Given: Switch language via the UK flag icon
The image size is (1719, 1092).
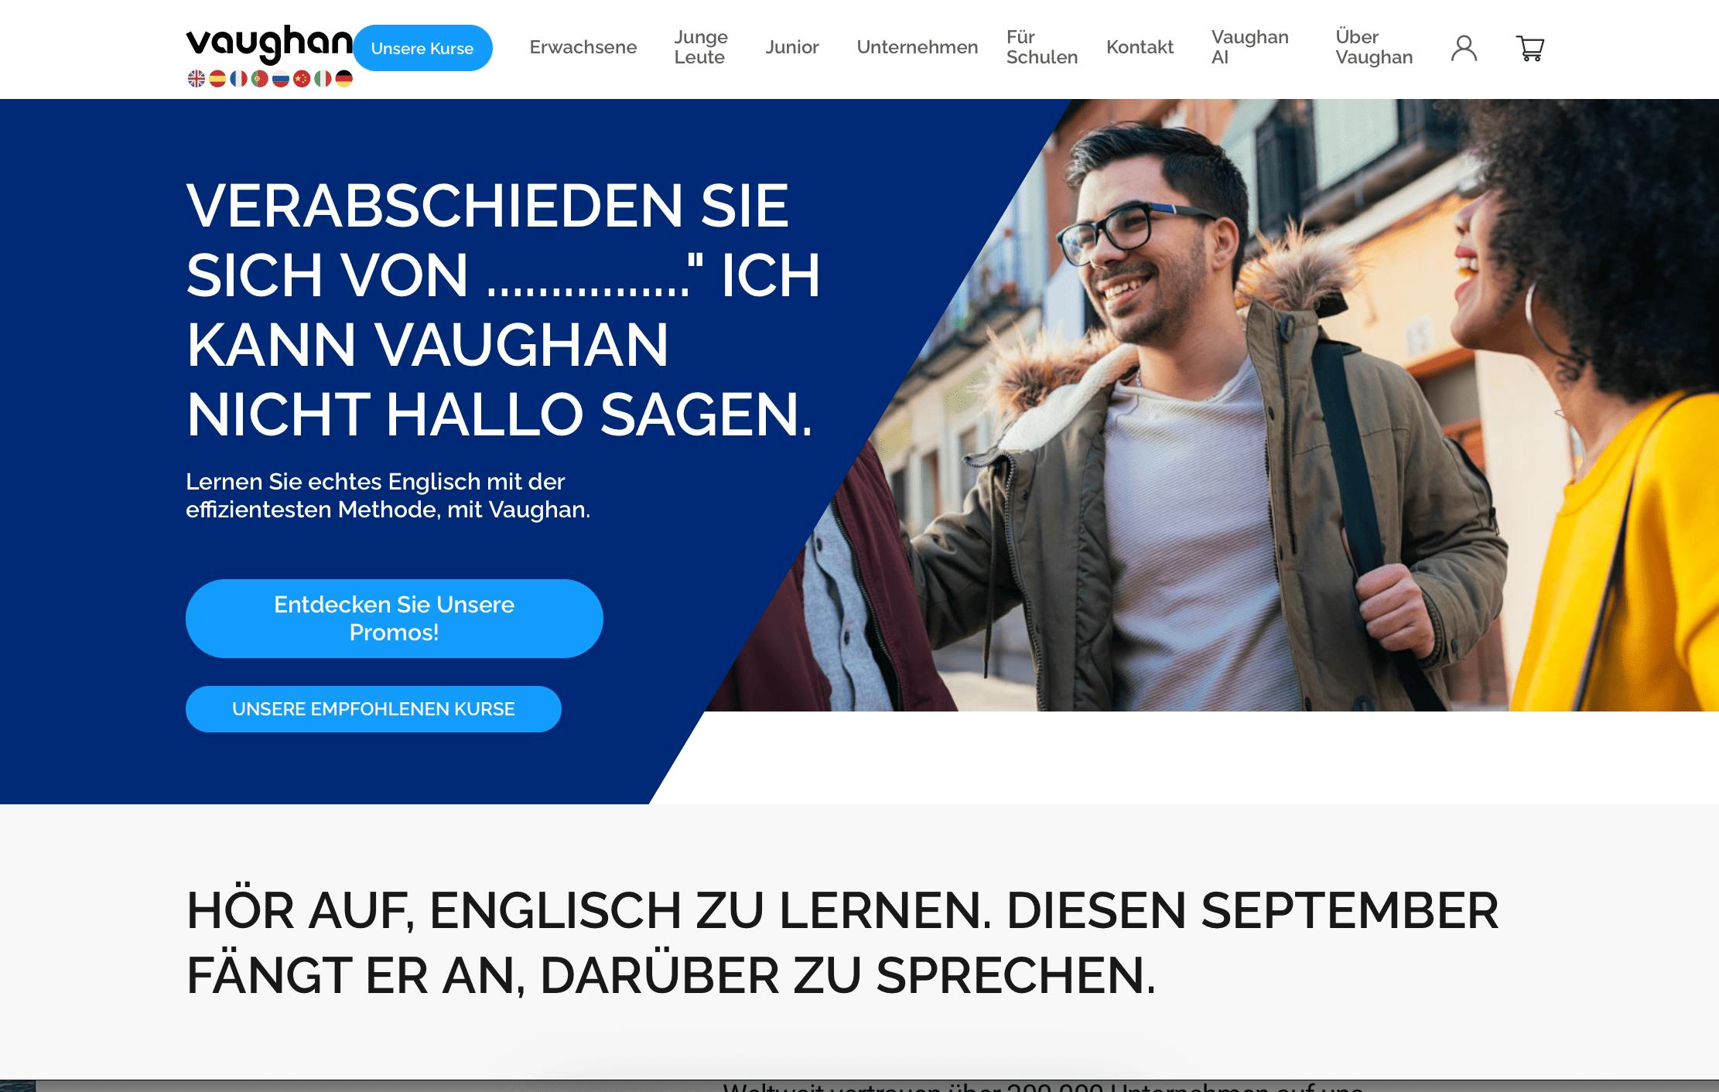Looking at the screenshot, I should 197,78.
